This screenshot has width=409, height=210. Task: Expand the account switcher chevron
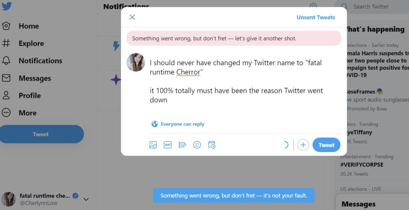[x=86, y=199]
